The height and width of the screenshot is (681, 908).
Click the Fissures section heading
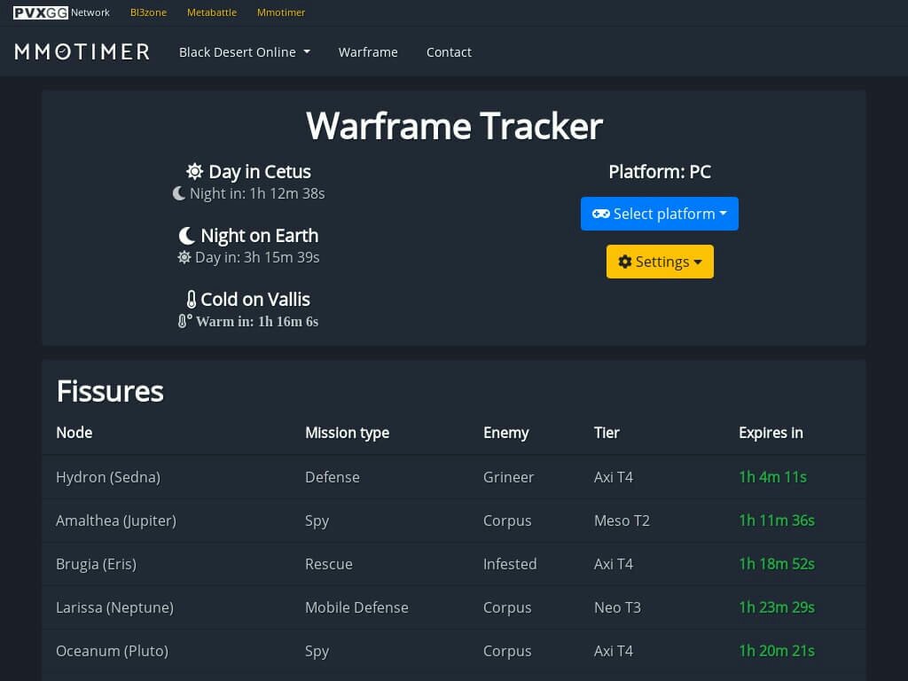(x=110, y=391)
